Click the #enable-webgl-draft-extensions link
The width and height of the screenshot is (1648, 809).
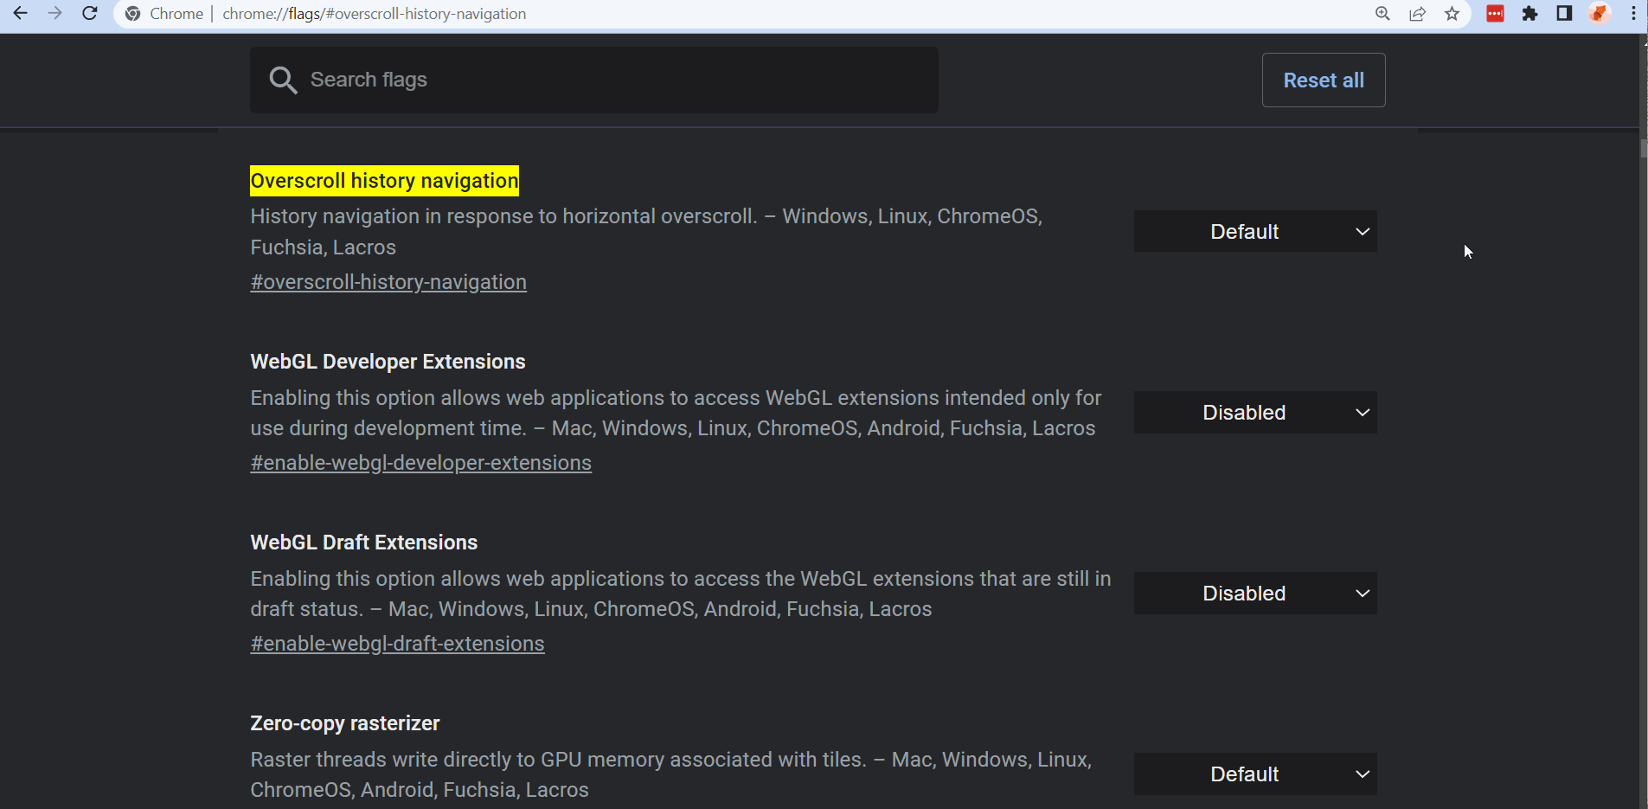397,645
